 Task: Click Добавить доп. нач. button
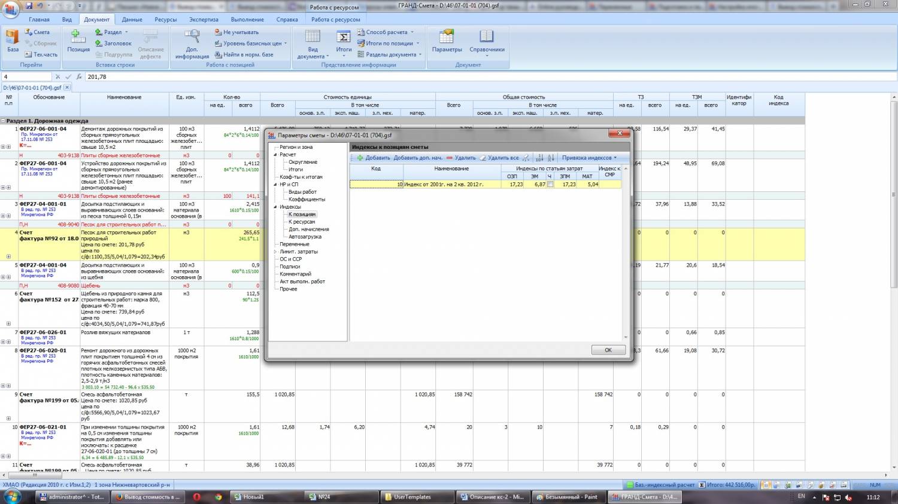(418, 158)
